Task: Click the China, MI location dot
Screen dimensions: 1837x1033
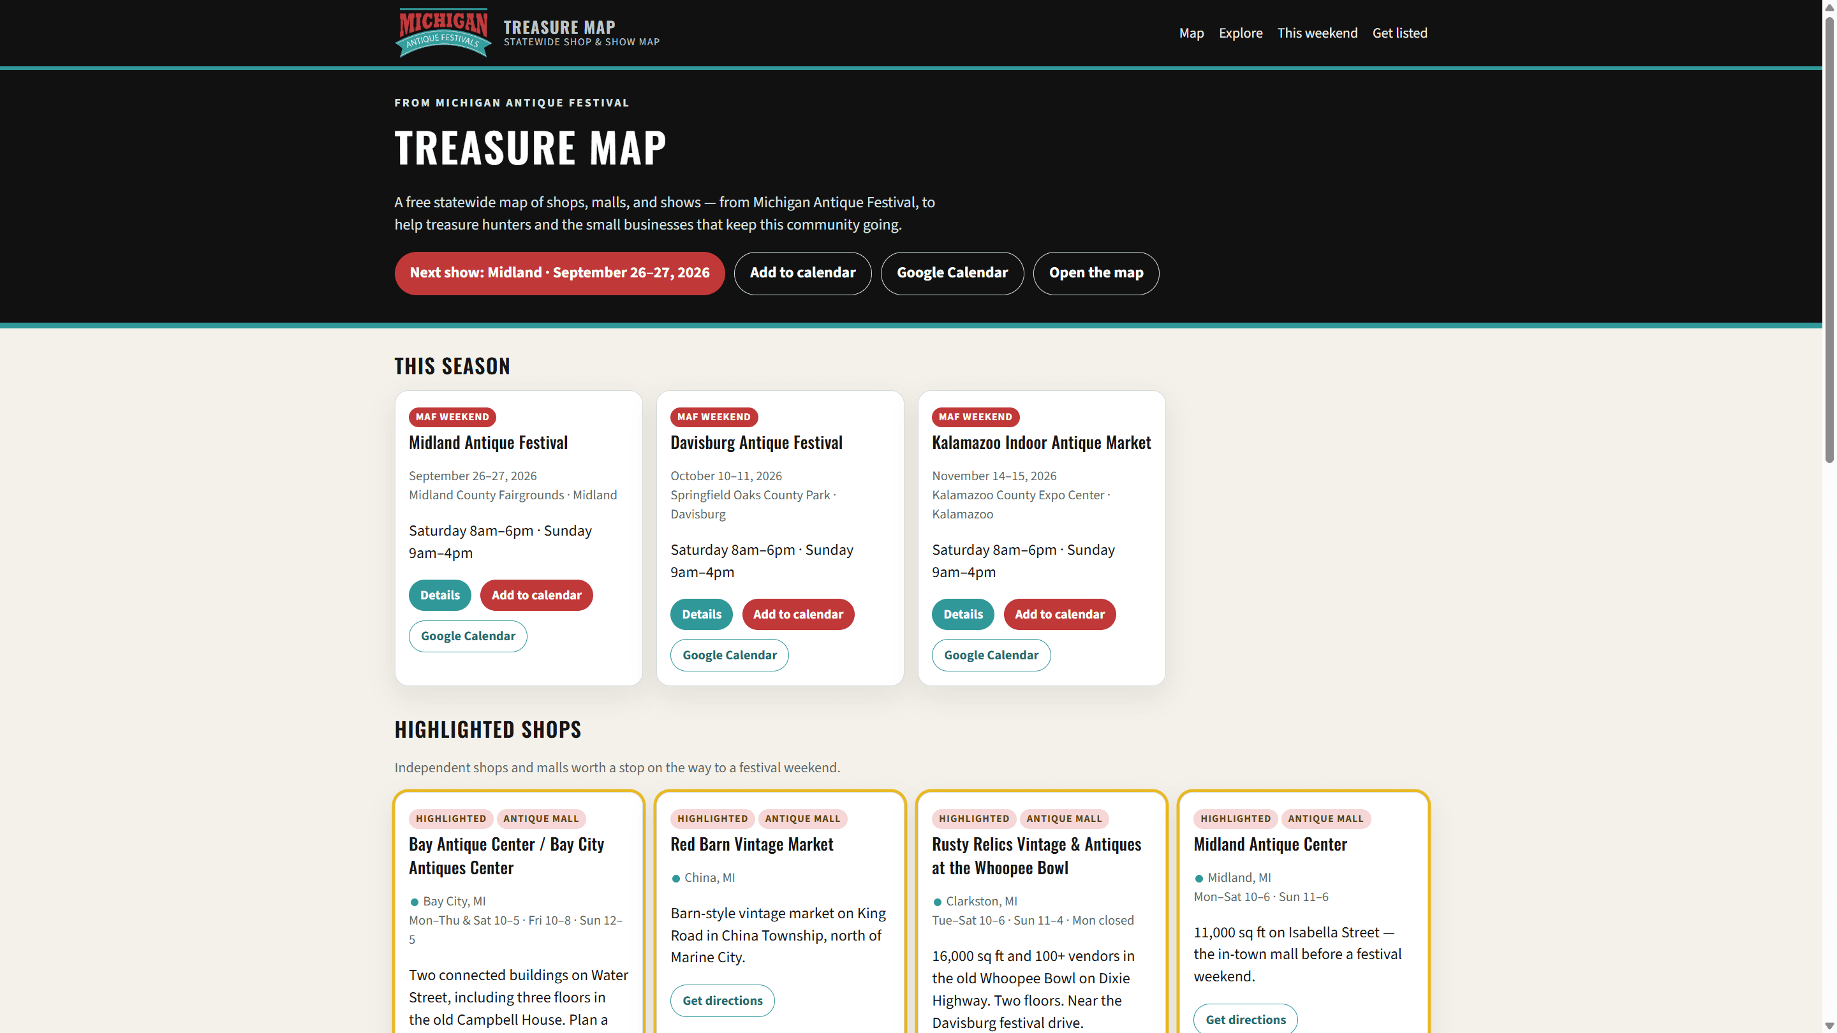Action: tap(675, 879)
